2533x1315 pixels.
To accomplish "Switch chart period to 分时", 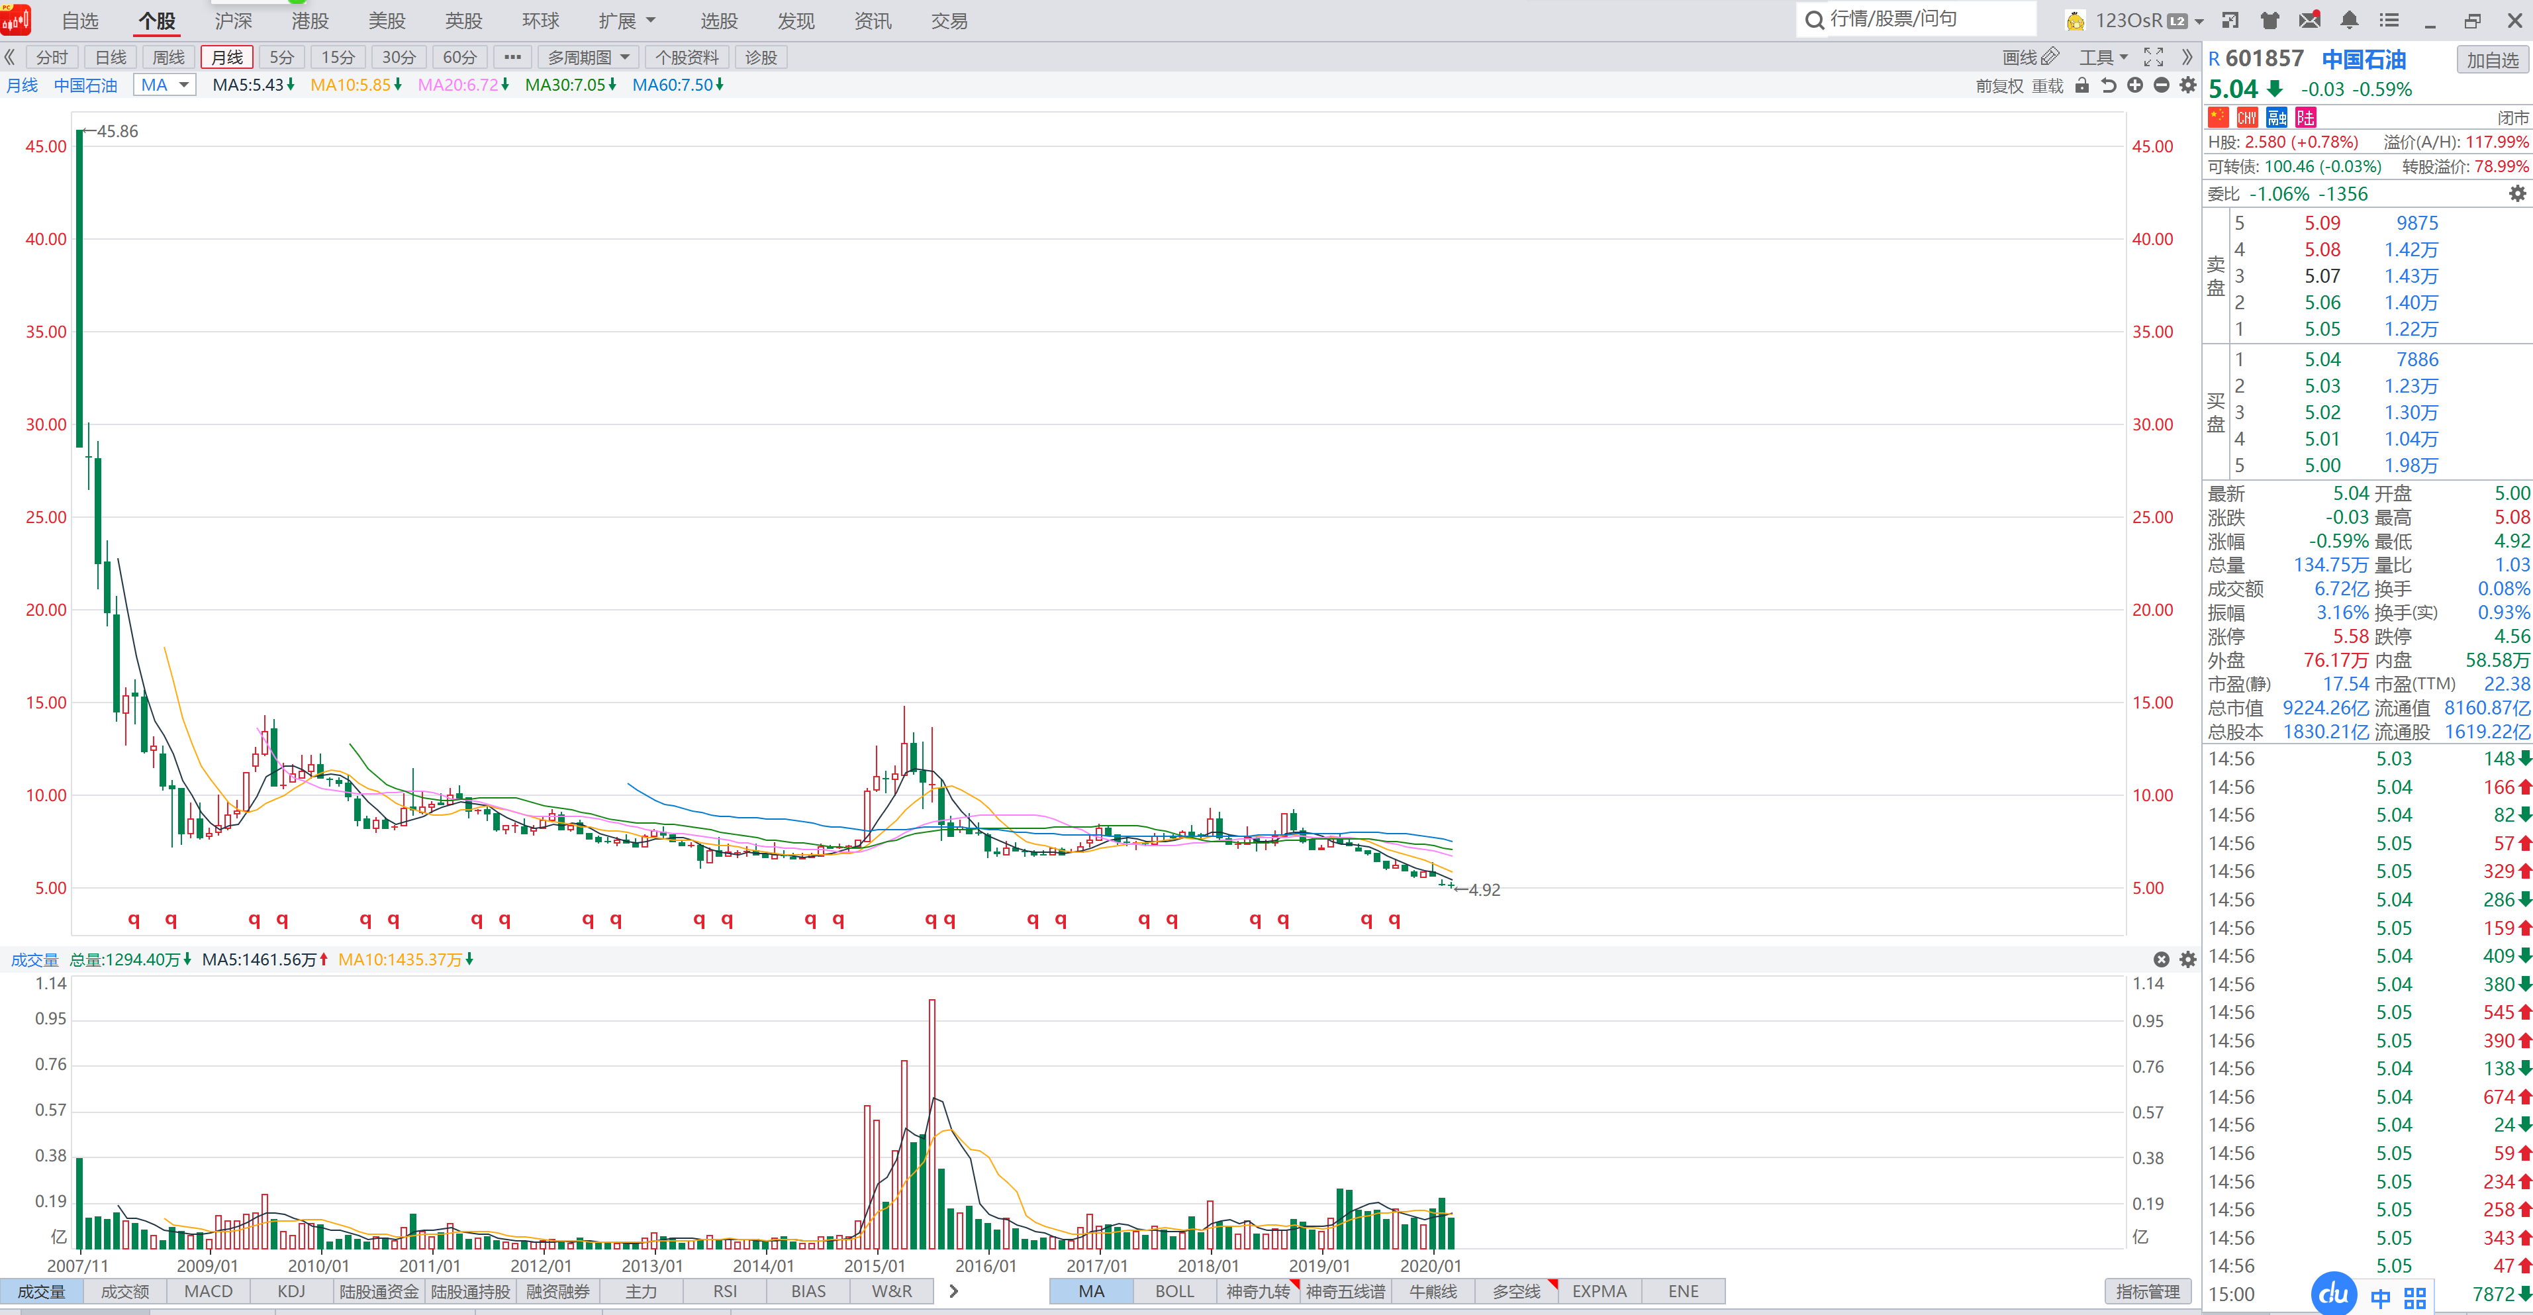I will tap(52, 57).
